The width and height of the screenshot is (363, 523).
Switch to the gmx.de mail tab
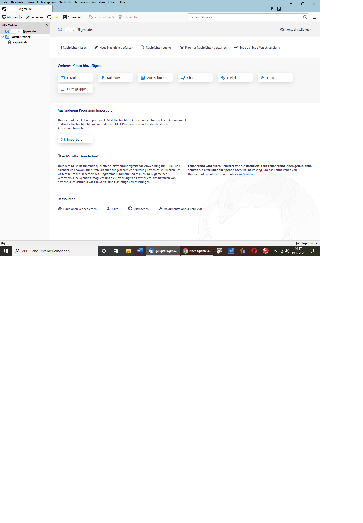(26, 9)
